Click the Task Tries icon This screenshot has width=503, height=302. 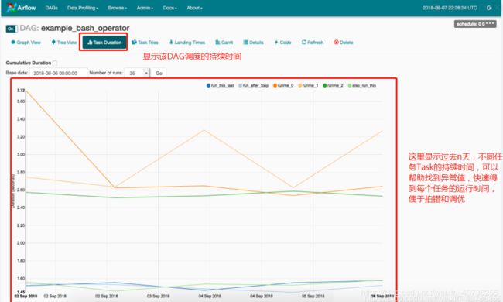[135, 42]
